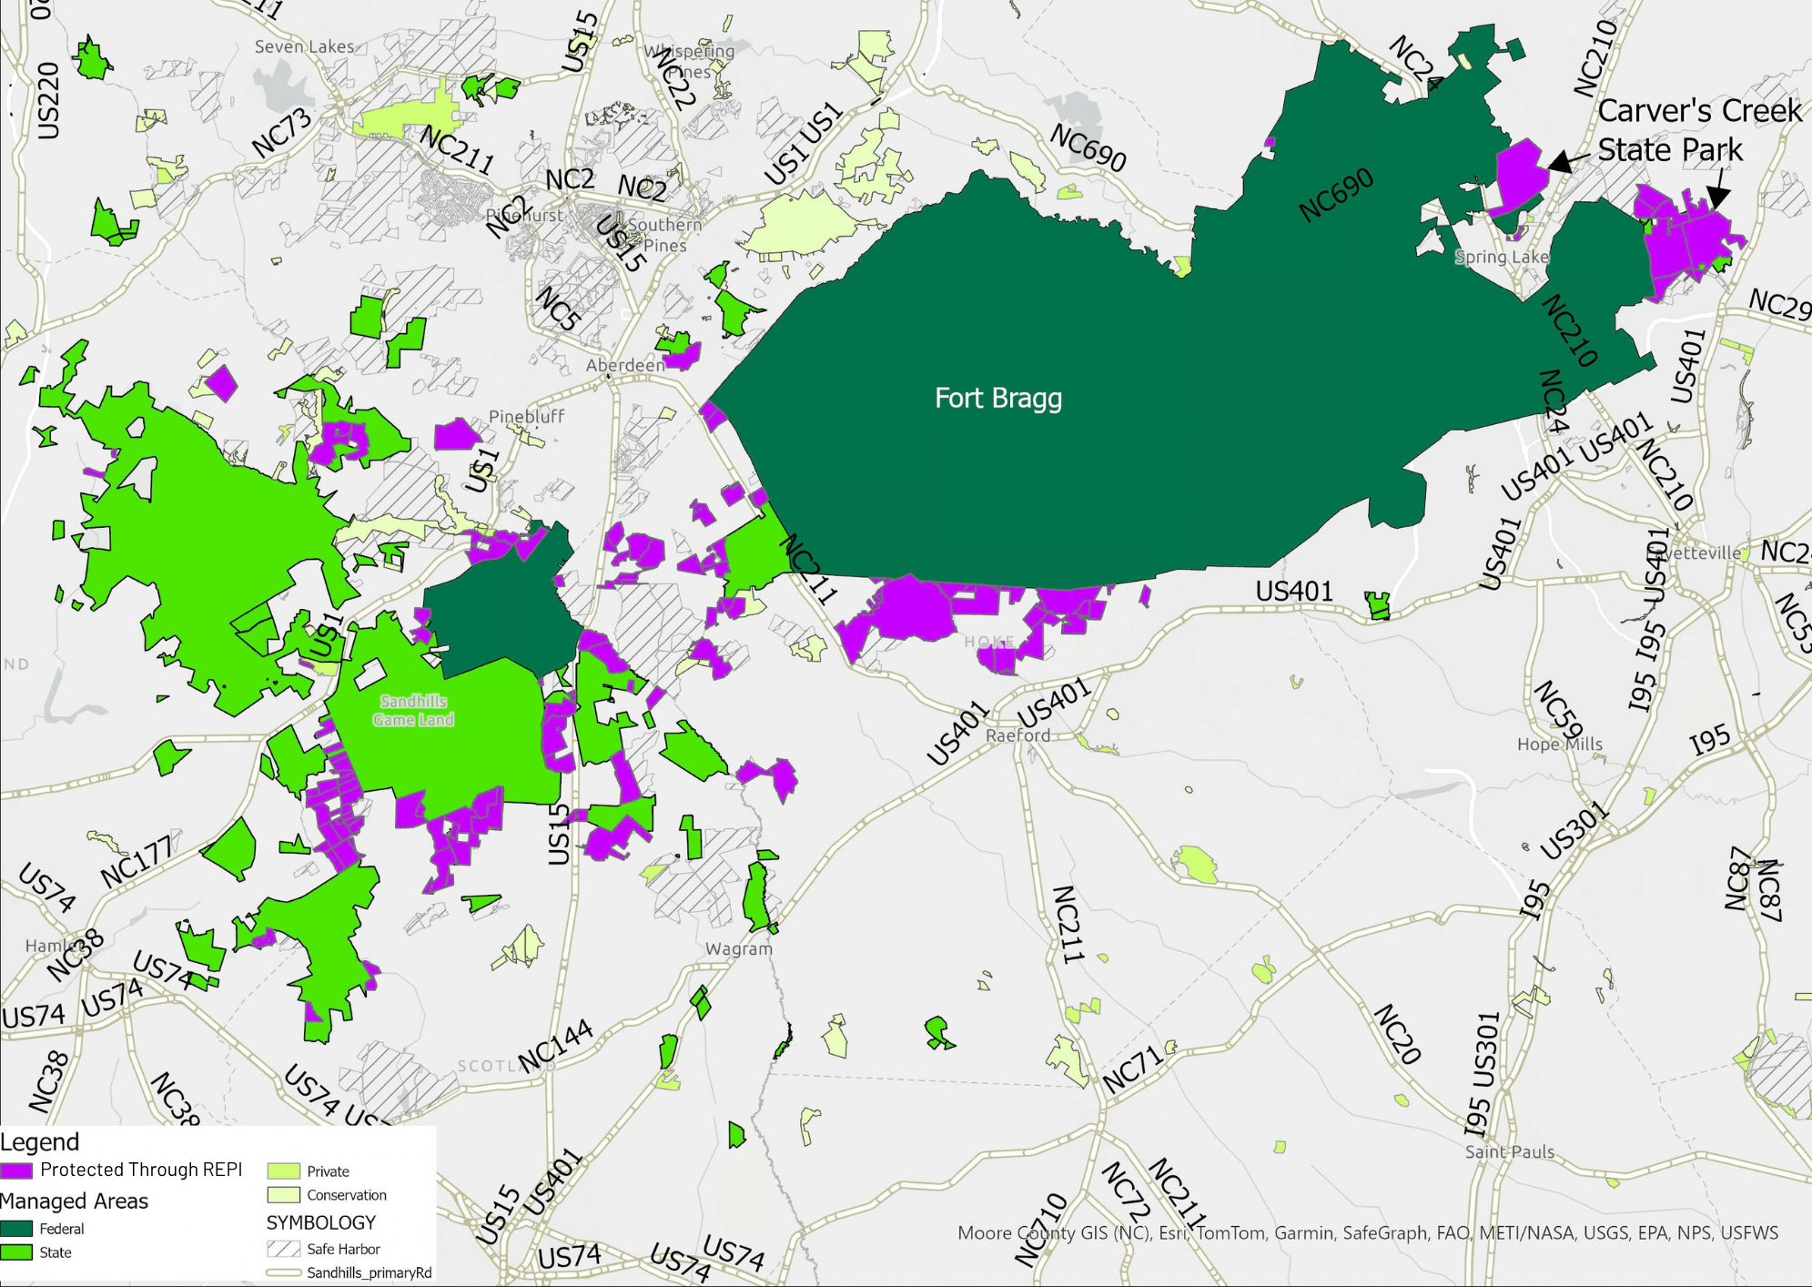Screen dimensions: 1812x1287
Task: Click the Whispering Pines label
Action: (689, 61)
